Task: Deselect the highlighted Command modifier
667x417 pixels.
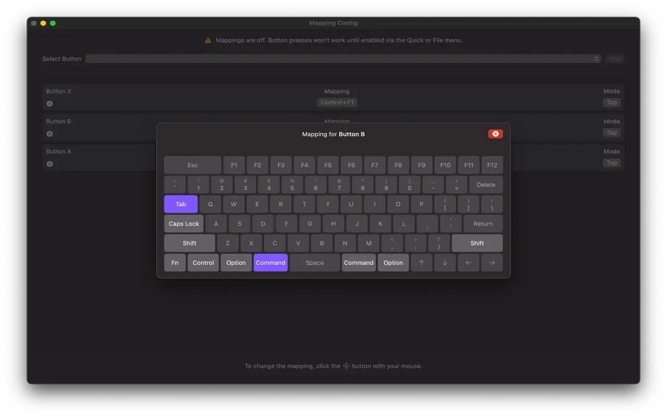Action: (270, 262)
